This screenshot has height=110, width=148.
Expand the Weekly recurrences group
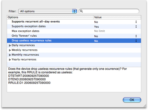(10, 50)
